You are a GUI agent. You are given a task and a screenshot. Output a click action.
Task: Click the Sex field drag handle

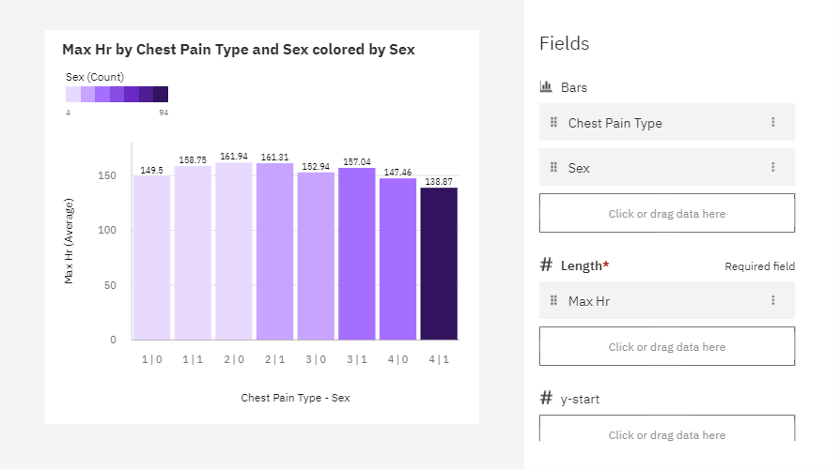554,167
